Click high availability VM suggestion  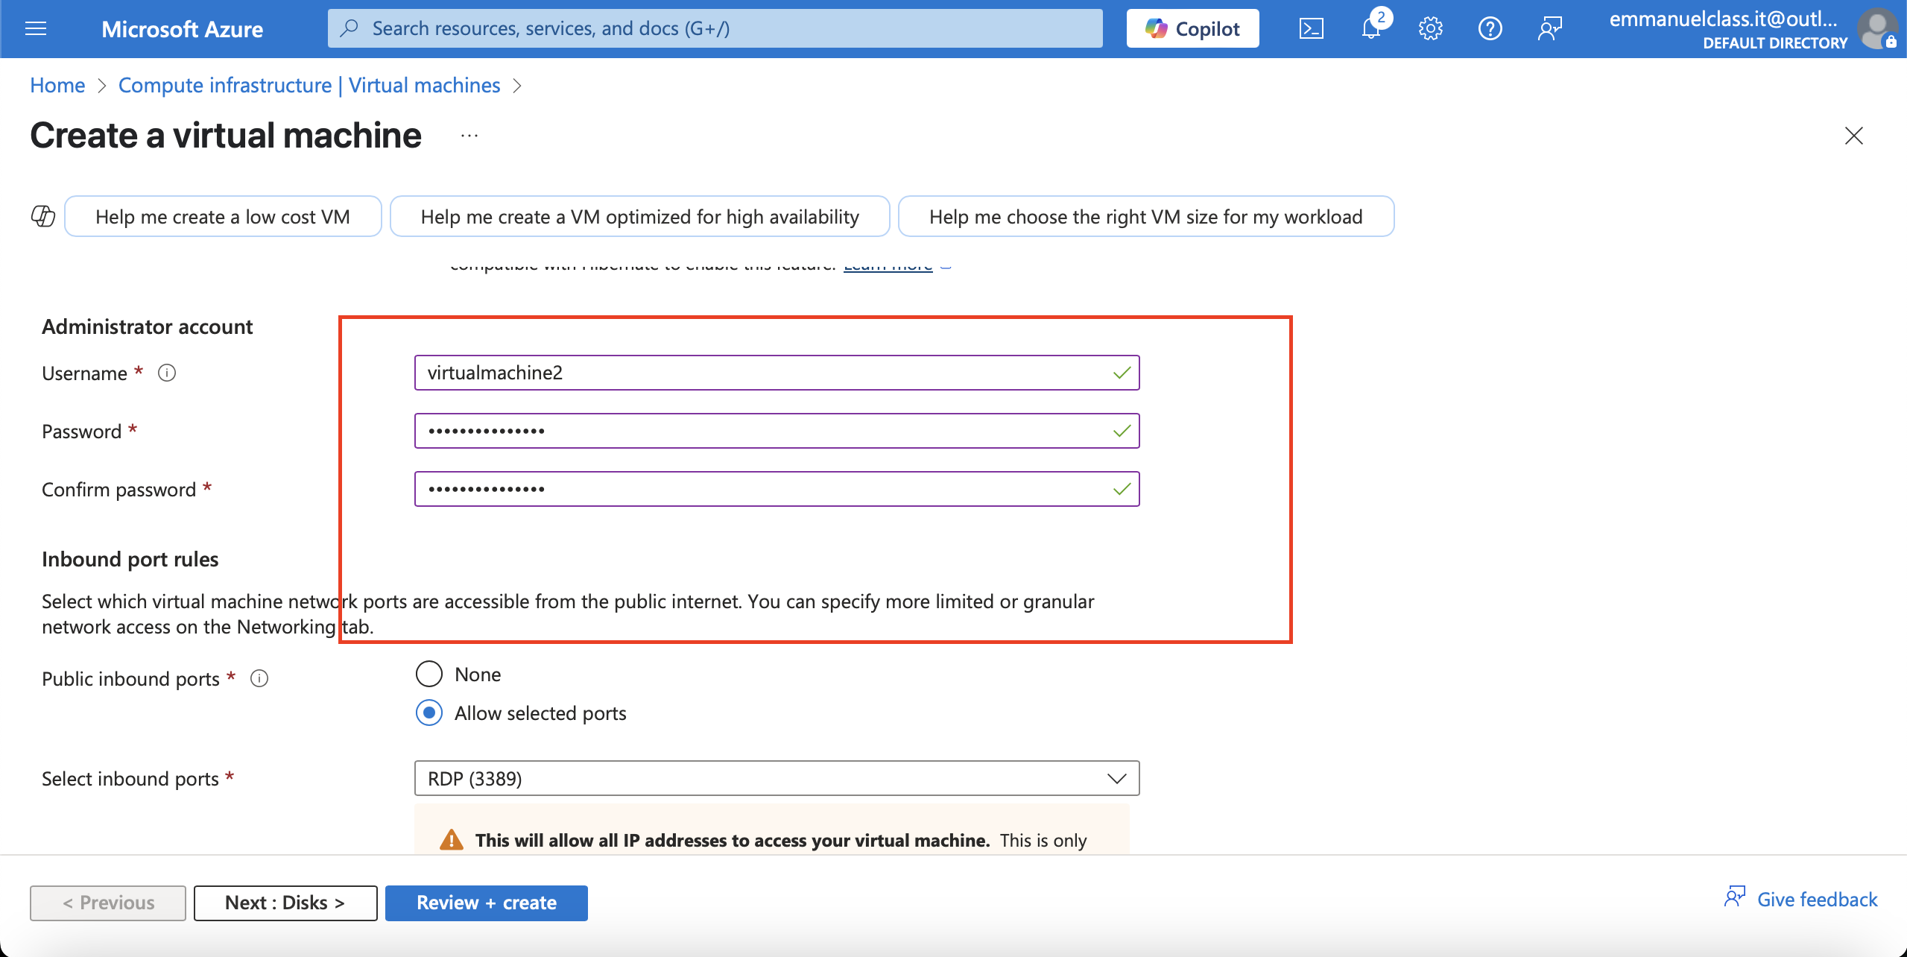click(x=639, y=216)
